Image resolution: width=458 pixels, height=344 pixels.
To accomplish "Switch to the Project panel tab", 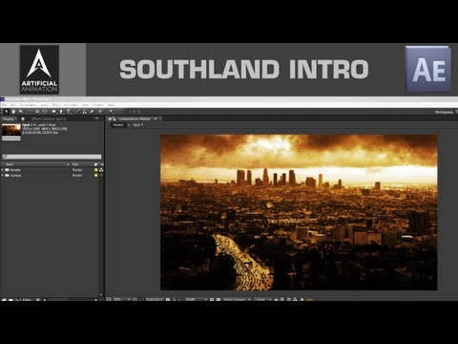I will click(x=9, y=118).
